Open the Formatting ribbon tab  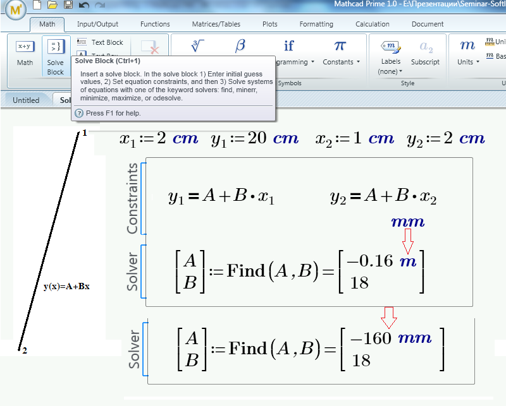316,24
